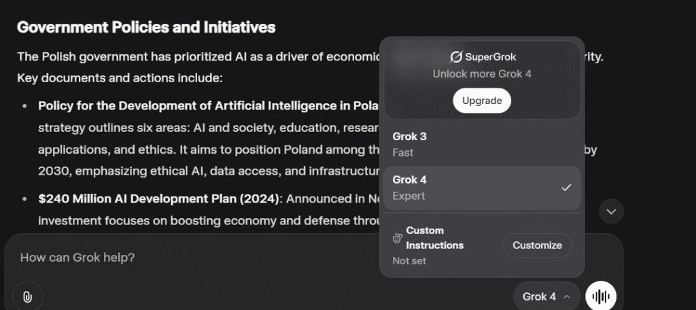Click the Upgrade button

pyautogui.click(x=482, y=101)
